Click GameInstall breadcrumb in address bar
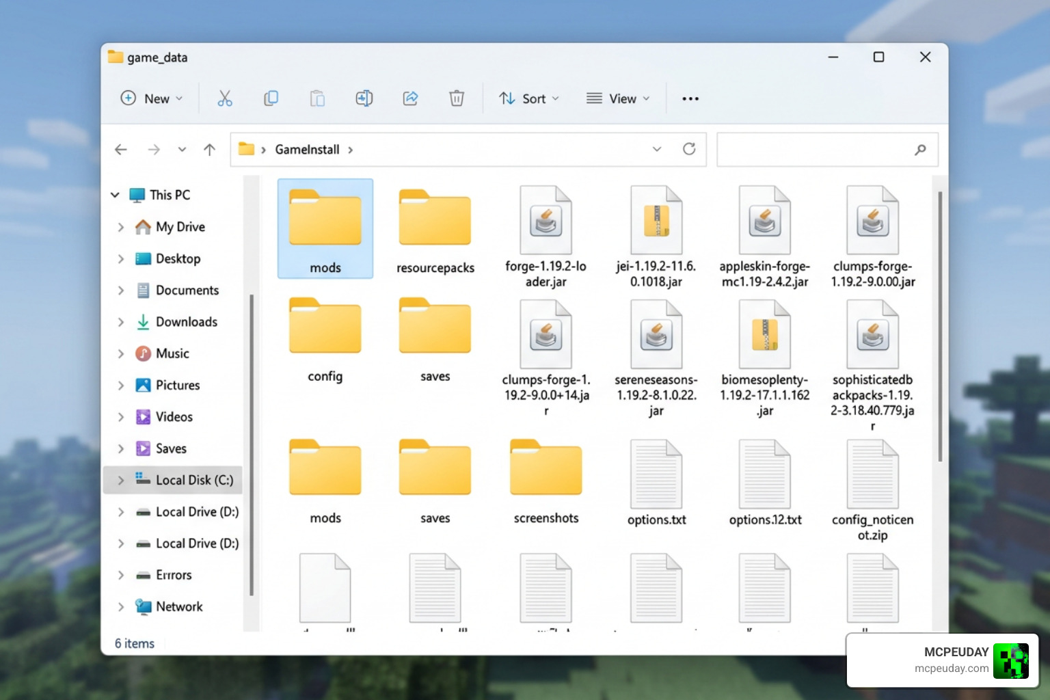1050x700 pixels. (x=307, y=149)
